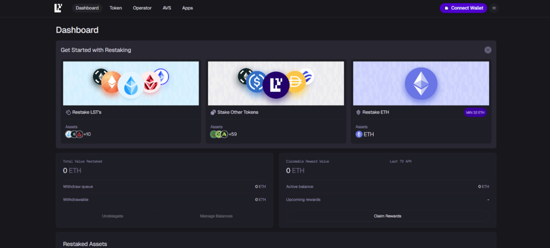Click the small ETH asset icon
This screenshot has height=248, width=550.
point(359,134)
